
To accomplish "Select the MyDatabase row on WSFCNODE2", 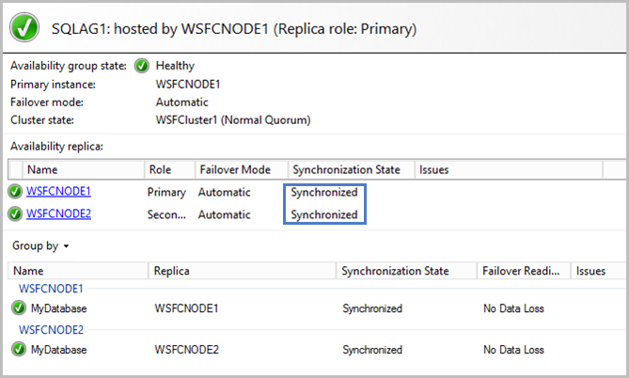I will [x=317, y=350].
